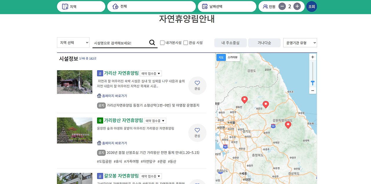Open the 2026년 봄철 산불조심 notice

(153, 153)
